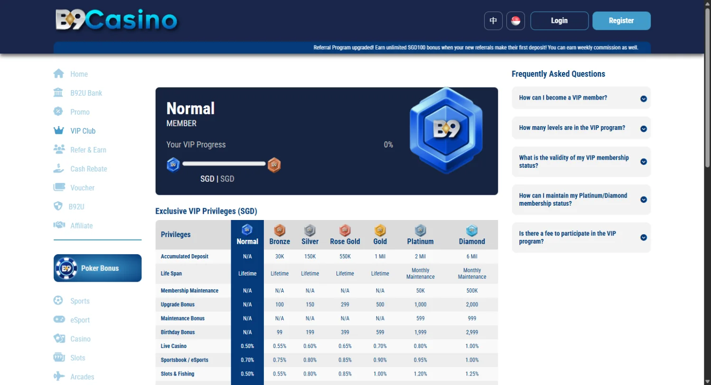This screenshot has height=385, width=711.
Task: Open the Poker Bonus banner
Action: point(97,268)
